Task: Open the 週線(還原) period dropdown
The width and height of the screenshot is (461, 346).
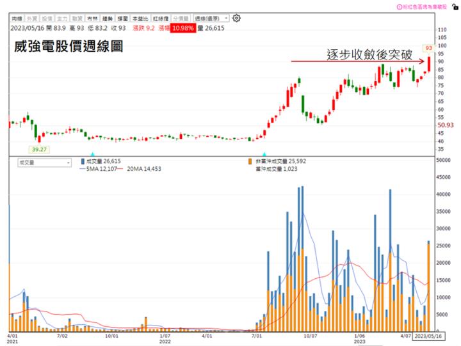Action: pyautogui.click(x=211, y=19)
